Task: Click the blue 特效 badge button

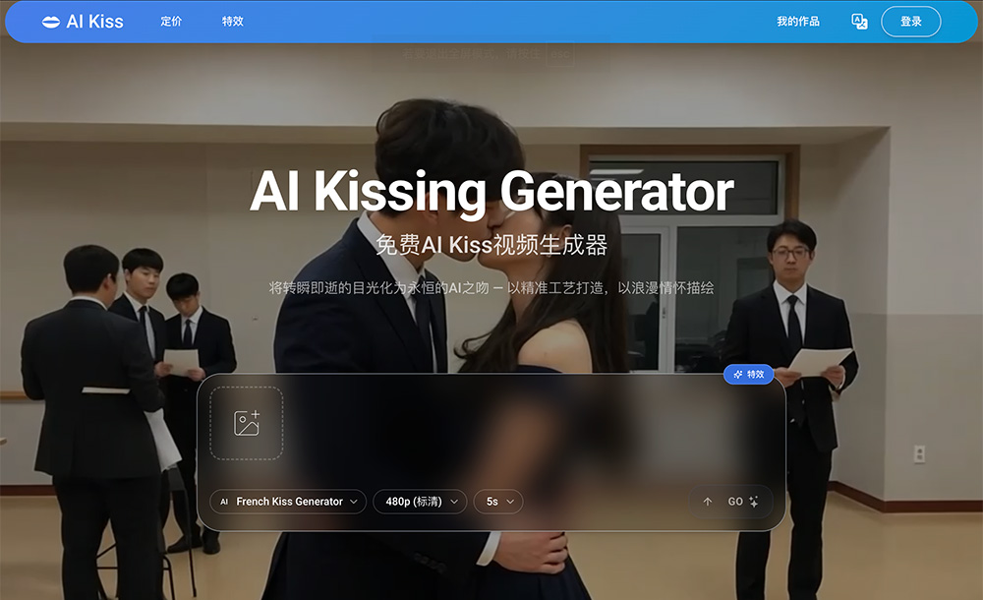Action: coord(748,375)
